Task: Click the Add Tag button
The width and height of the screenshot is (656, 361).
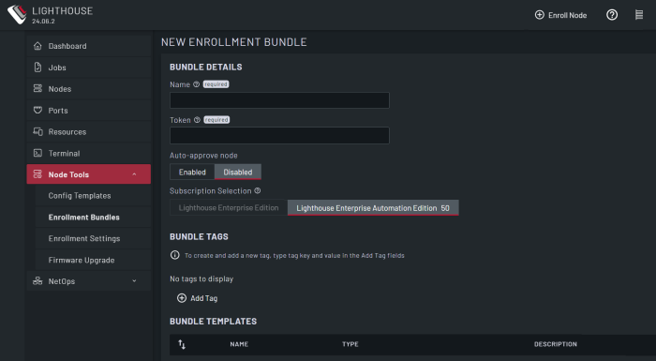Action: (x=198, y=298)
